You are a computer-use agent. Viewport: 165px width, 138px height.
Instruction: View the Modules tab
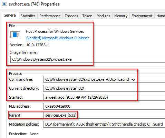tap(104, 16)
